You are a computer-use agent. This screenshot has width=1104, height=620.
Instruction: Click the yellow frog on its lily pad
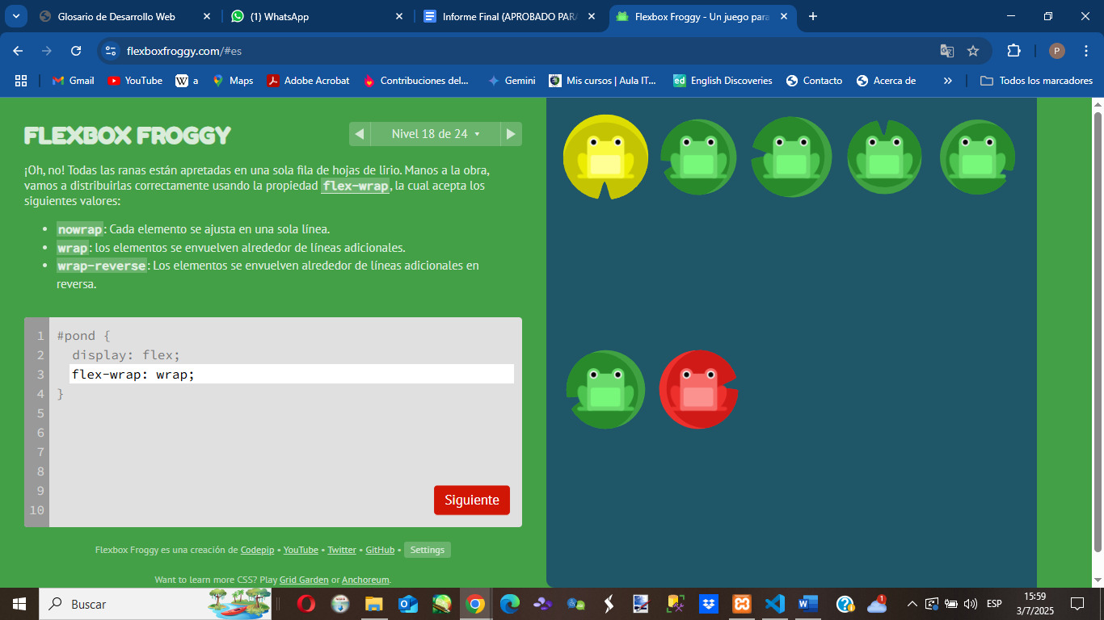(x=605, y=157)
